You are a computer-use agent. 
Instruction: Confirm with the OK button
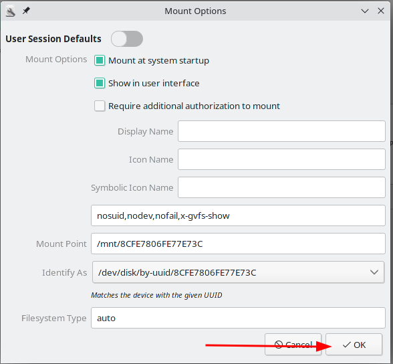(x=354, y=345)
